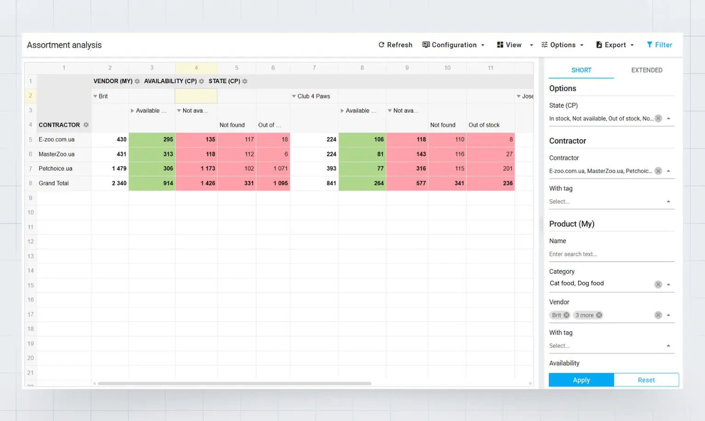Remove the '3 more' vendor chip

599,315
